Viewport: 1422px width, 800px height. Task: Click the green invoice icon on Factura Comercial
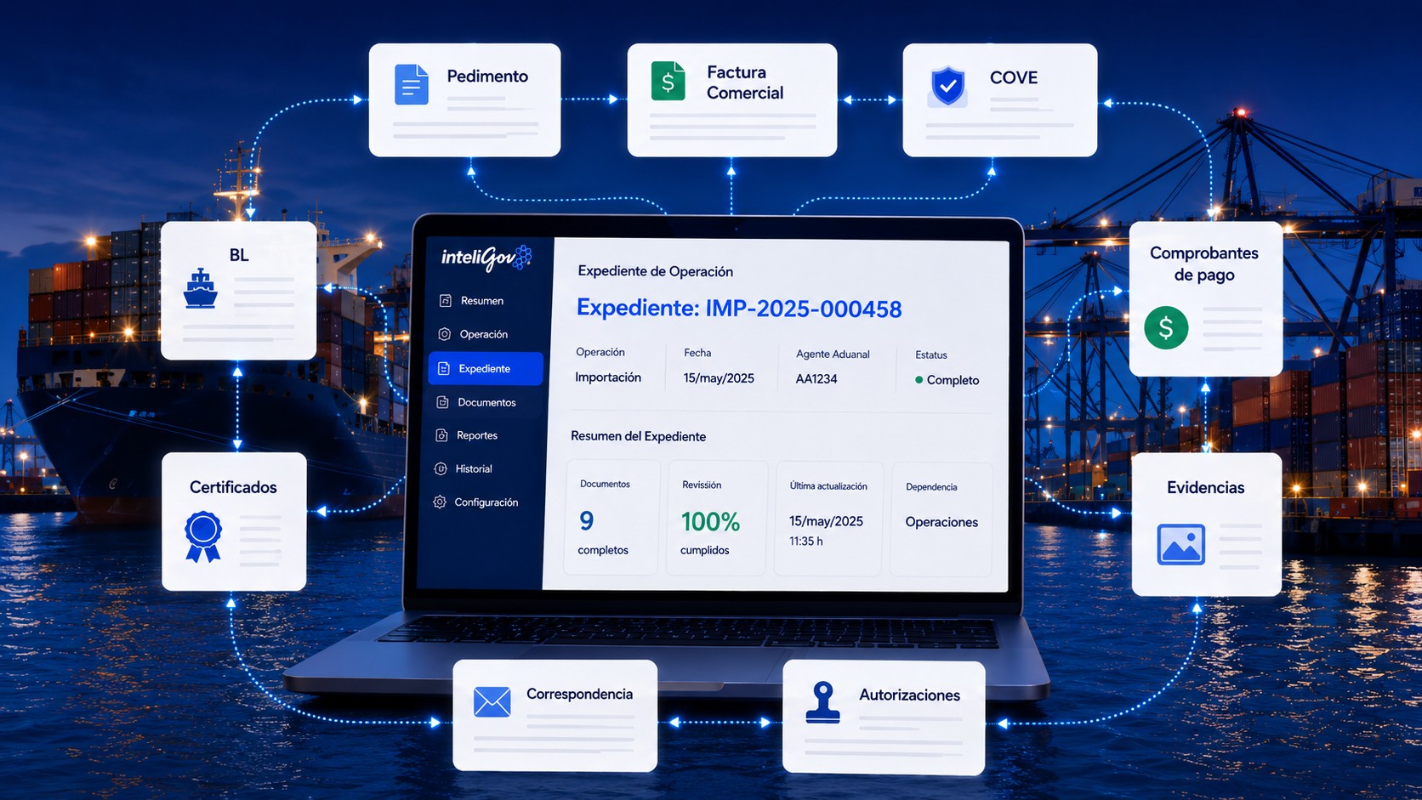tap(668, 82)
